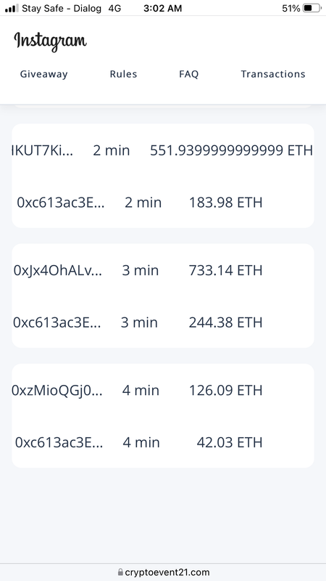Open the Rules tab
Viewport: 326px width, 581px height.
(x=123, y=74)
